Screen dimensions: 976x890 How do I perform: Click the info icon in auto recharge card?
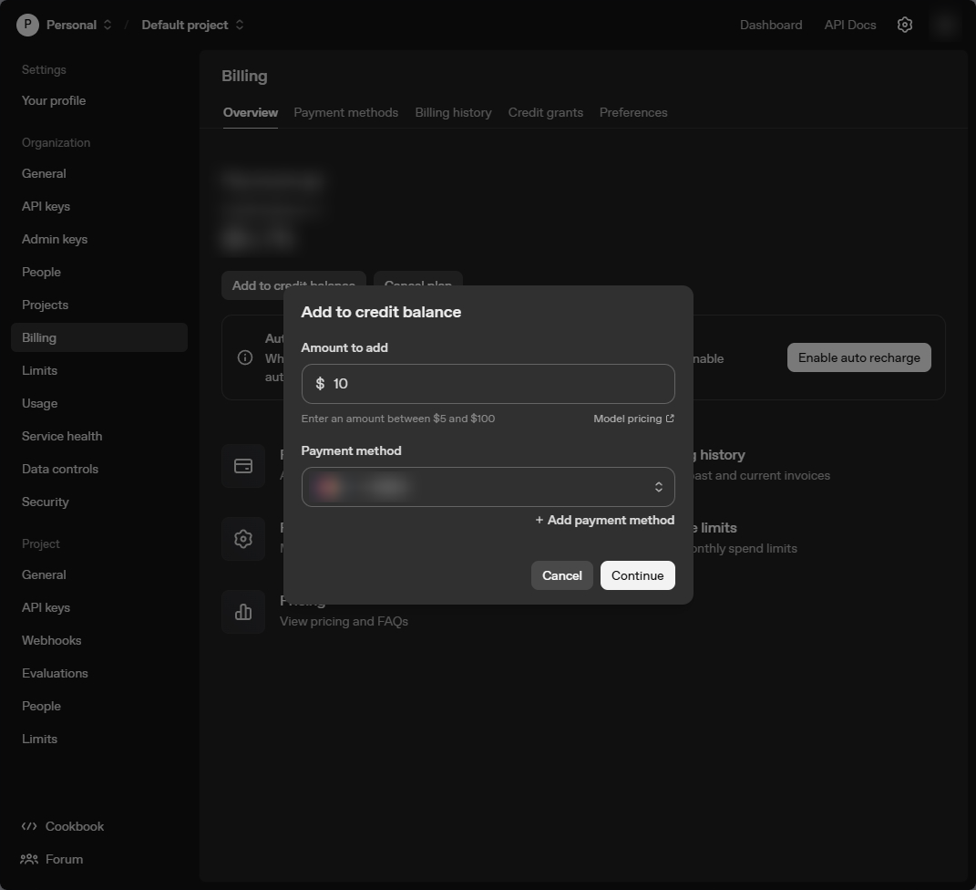coord(245,357)
